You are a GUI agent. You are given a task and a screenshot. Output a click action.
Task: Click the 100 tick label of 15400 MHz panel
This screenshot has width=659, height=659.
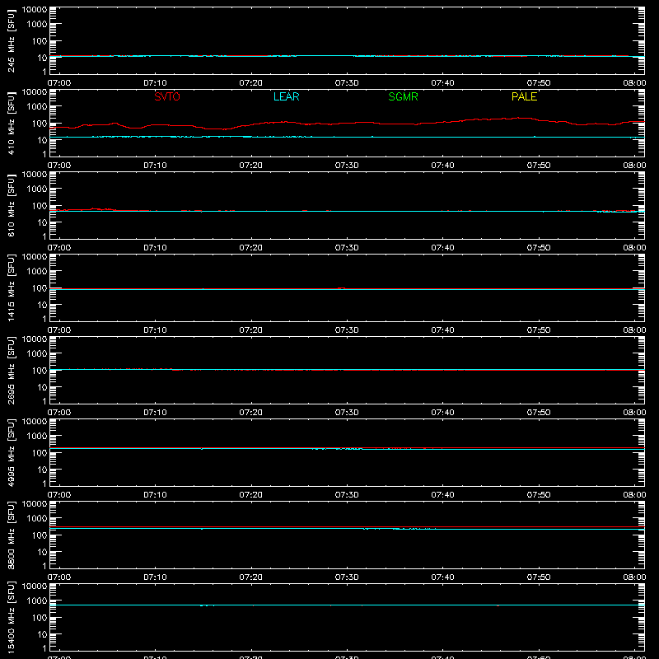pyautogui.click(x=40, y=618)
